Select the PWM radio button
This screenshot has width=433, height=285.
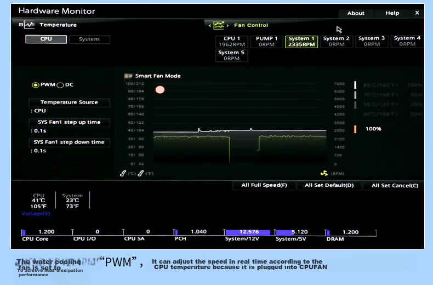point(35,85)
